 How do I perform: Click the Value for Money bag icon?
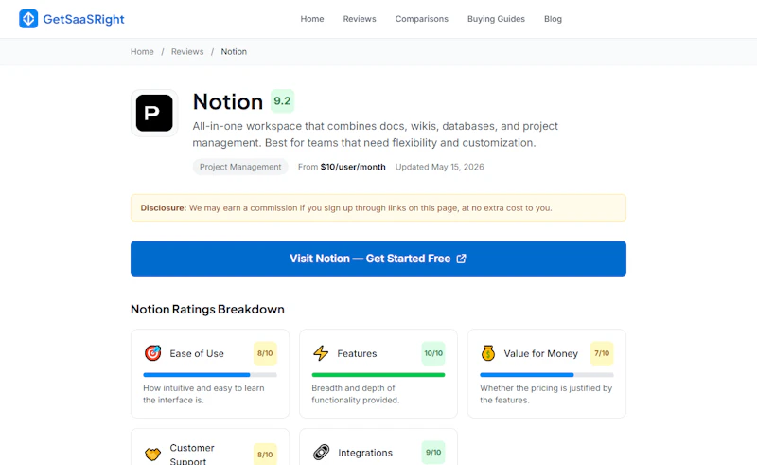pyautogui.click(x=488, y=353)
